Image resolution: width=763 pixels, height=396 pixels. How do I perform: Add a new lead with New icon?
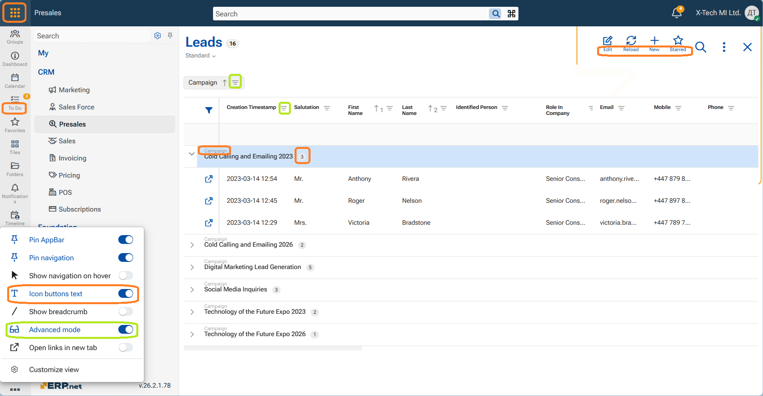pyautogui.click(x=654, y=41)
